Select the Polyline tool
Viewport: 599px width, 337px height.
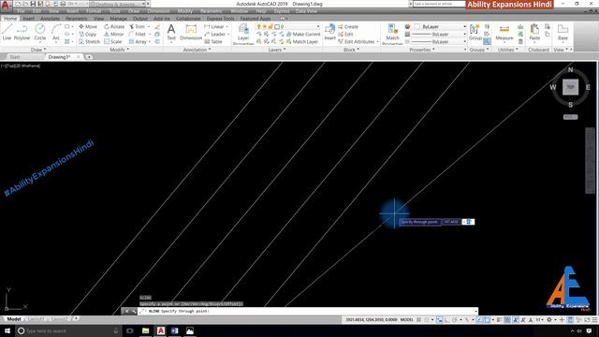tap(22, 32)
